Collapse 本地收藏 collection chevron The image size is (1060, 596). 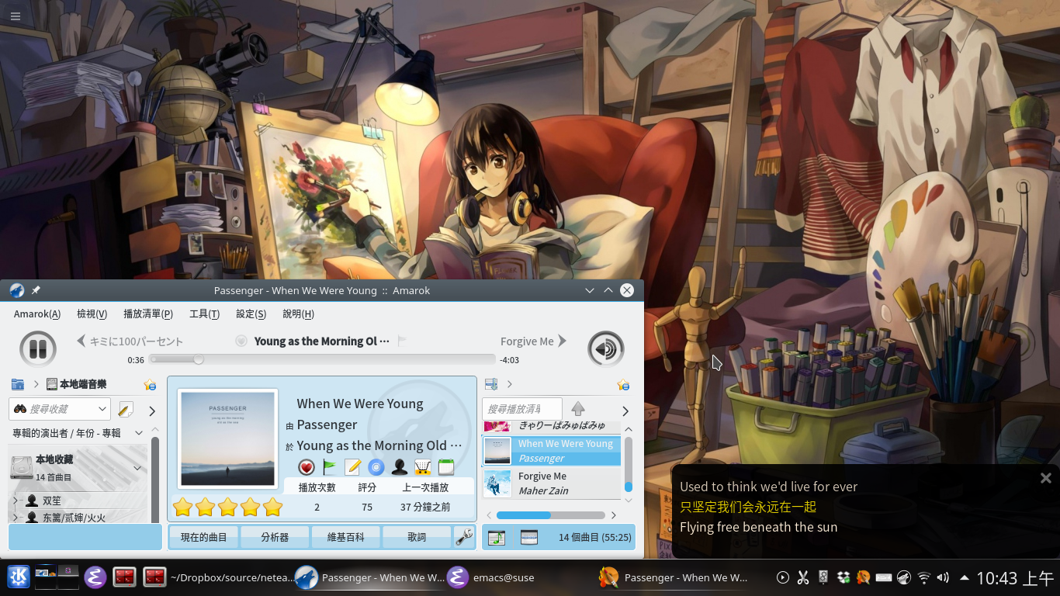pos(137,468)
